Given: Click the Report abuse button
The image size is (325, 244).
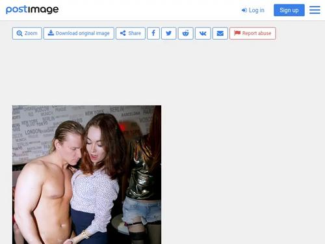Looking at the screenshot, I should click(253, 33).
